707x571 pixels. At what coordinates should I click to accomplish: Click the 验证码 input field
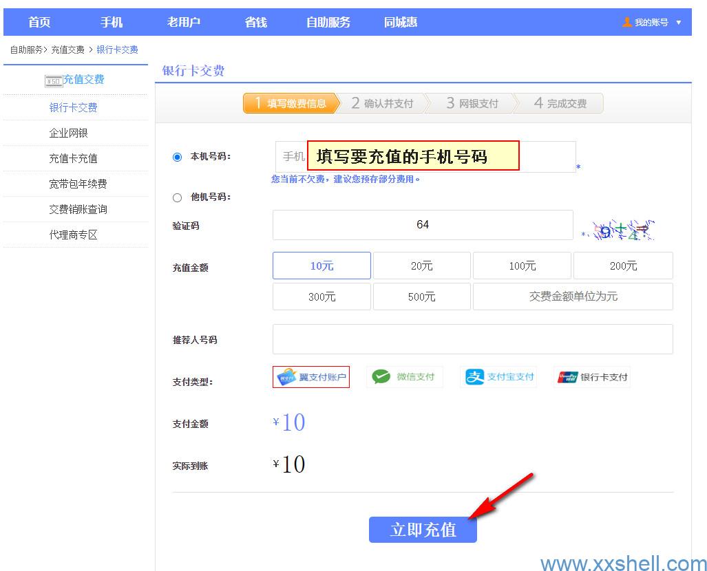tap(423, 225)
